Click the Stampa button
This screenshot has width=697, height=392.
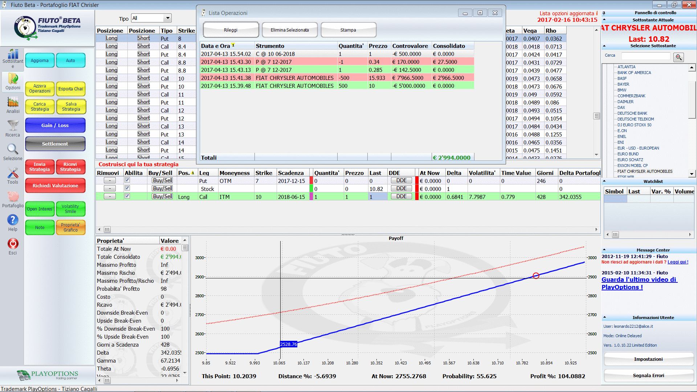click(348, 30)
